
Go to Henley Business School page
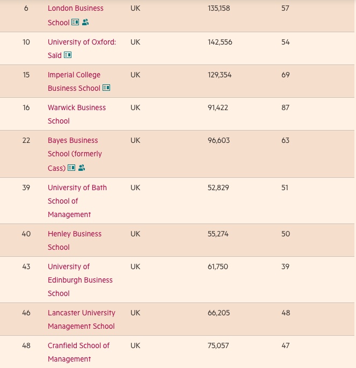tap(75, 240)
